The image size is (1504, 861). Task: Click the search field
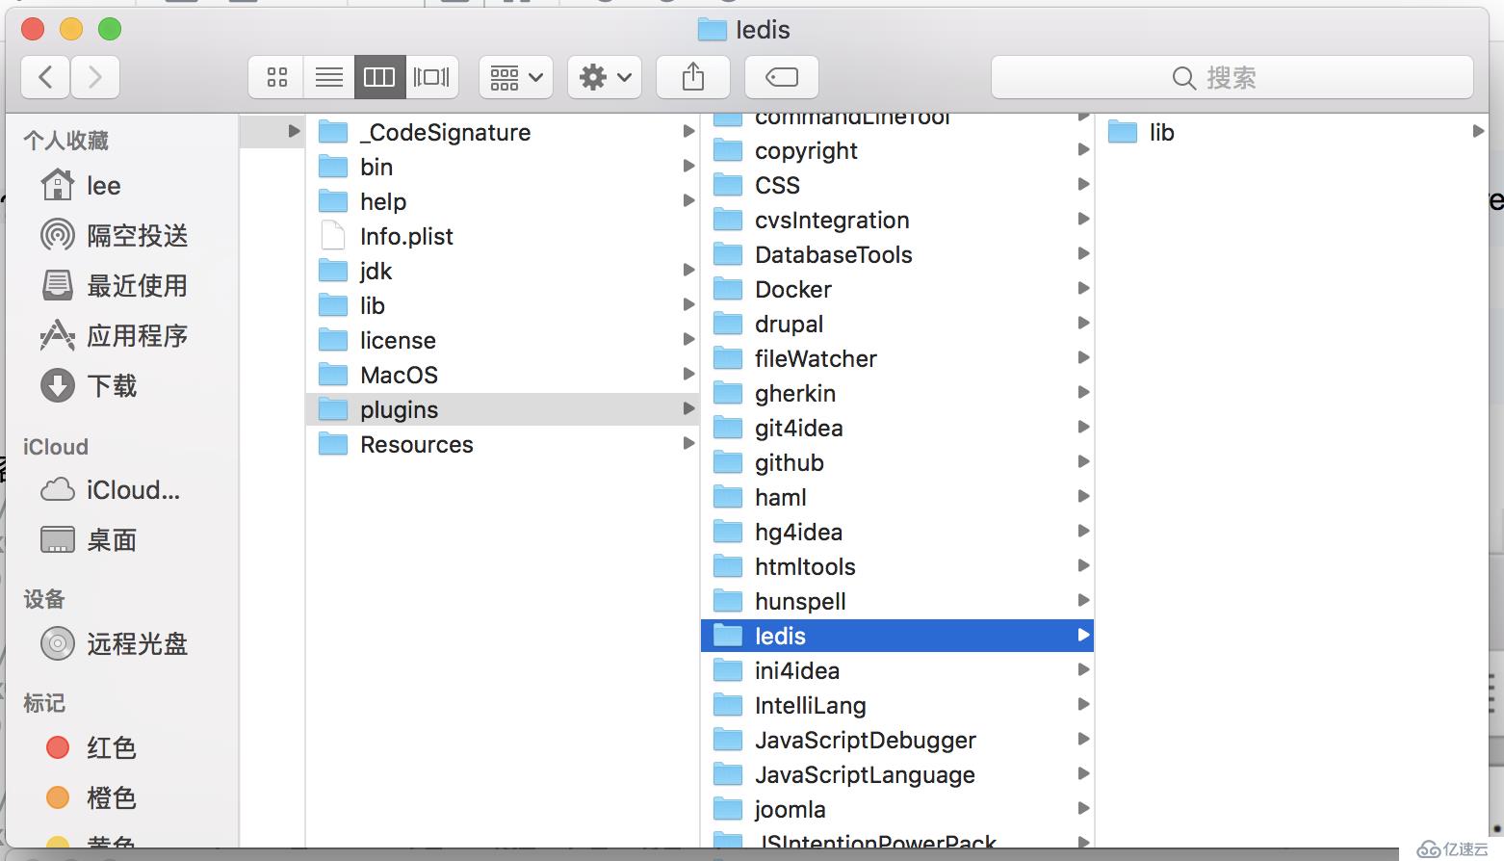point(1232,77)
